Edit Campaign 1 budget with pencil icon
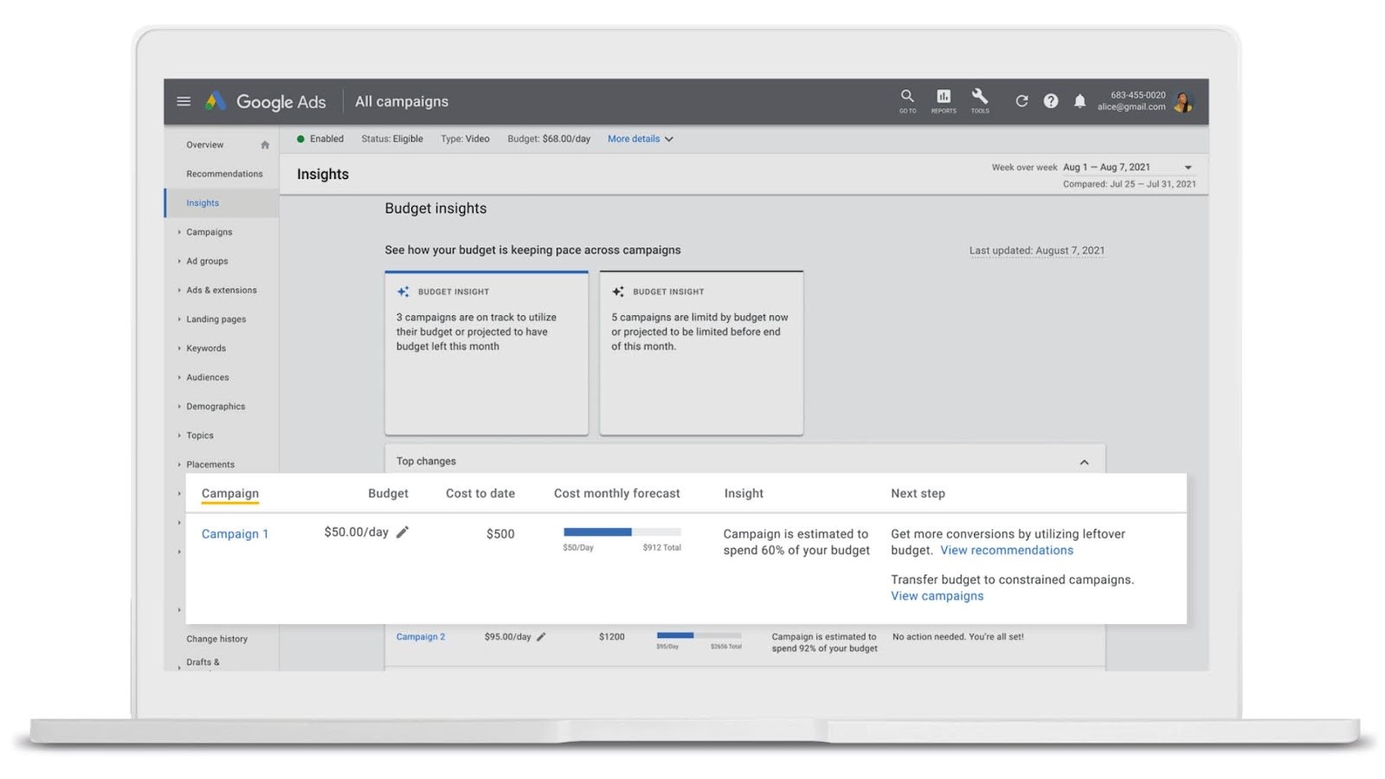The image size is (1385, 779). (x=403, y=532)
